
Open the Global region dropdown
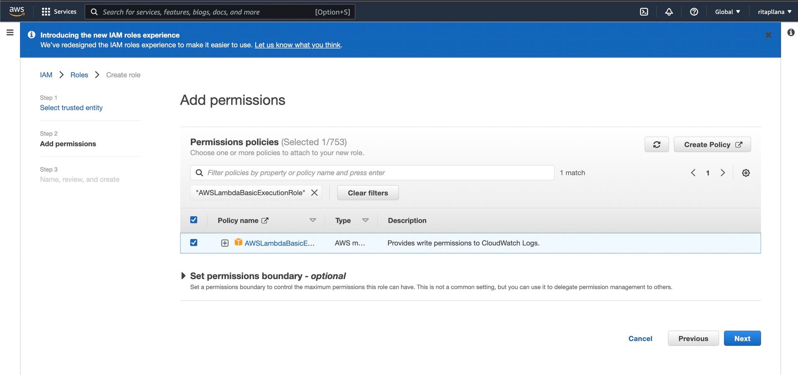[727, 12]
